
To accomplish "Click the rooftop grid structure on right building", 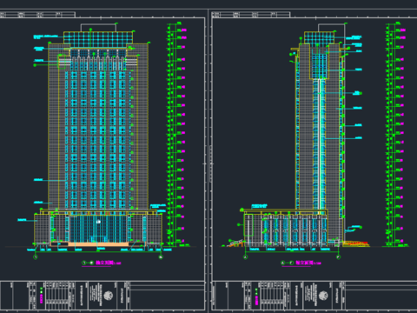I will pyautogui.click(x=319, y=37).
